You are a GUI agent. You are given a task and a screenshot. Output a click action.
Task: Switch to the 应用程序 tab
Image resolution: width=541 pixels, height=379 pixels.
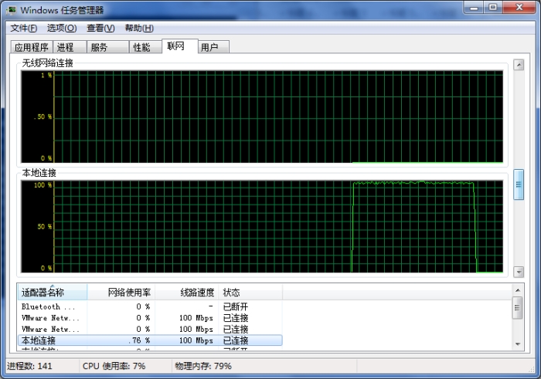point(32,47)
